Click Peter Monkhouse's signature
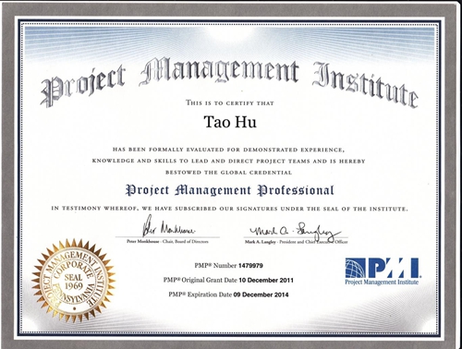462x349 pixels. coord(167,226)
